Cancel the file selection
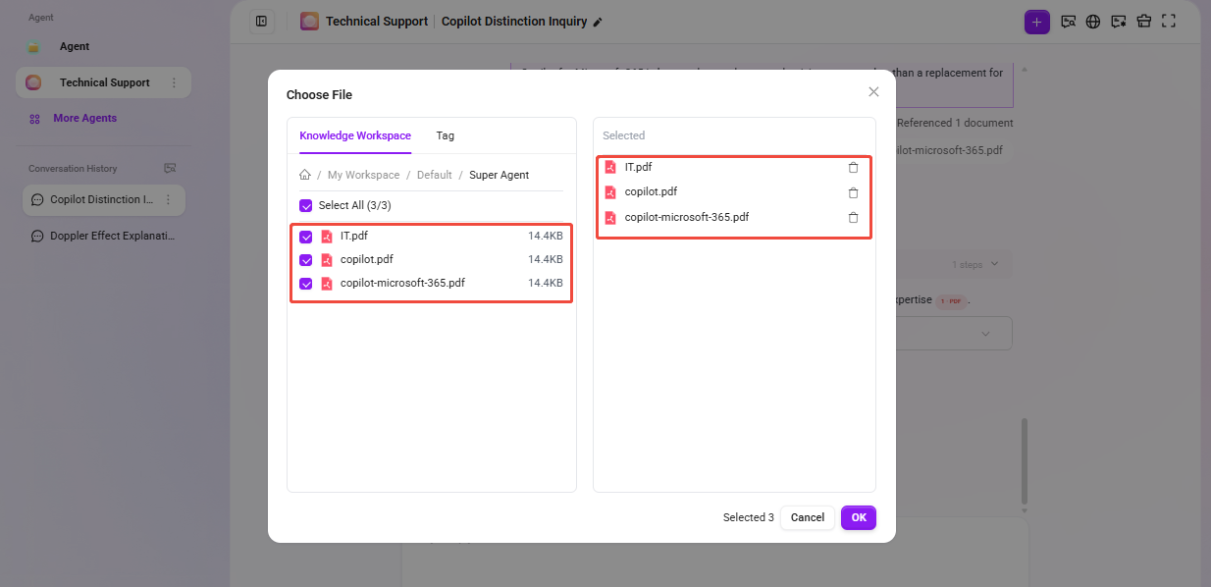 click(808, 517)
